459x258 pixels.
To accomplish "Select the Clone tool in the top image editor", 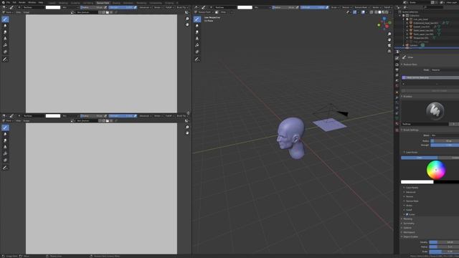I will pyautogui.click(x=5, y=39).
